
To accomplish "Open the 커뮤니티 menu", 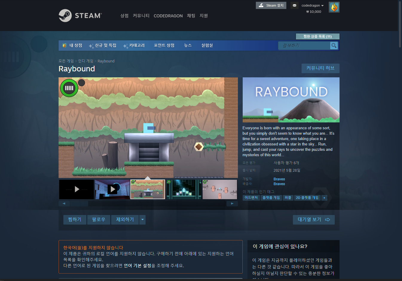I will pos(141,16).
